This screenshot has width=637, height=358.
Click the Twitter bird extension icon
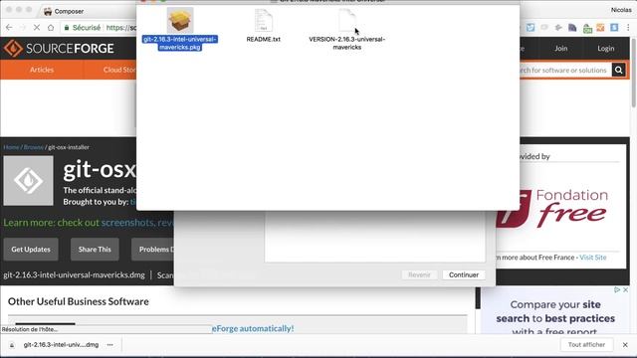531,28
